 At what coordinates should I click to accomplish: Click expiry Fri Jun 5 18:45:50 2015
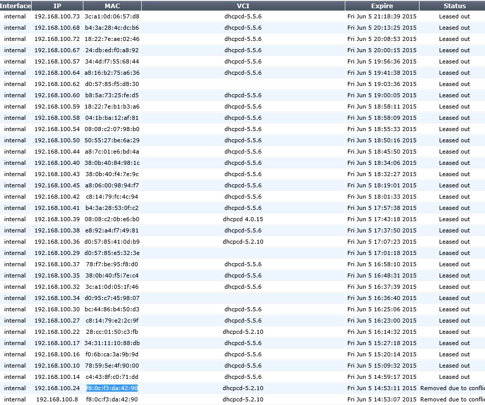pyautogui.click(x=382, y=152)
